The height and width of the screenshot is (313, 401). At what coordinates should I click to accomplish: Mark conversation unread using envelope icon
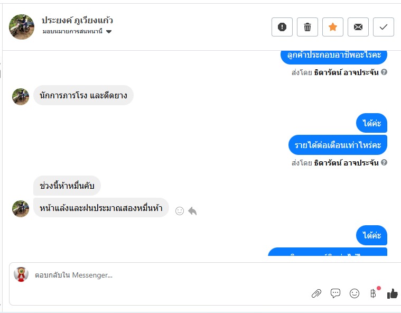click(358, 27)
